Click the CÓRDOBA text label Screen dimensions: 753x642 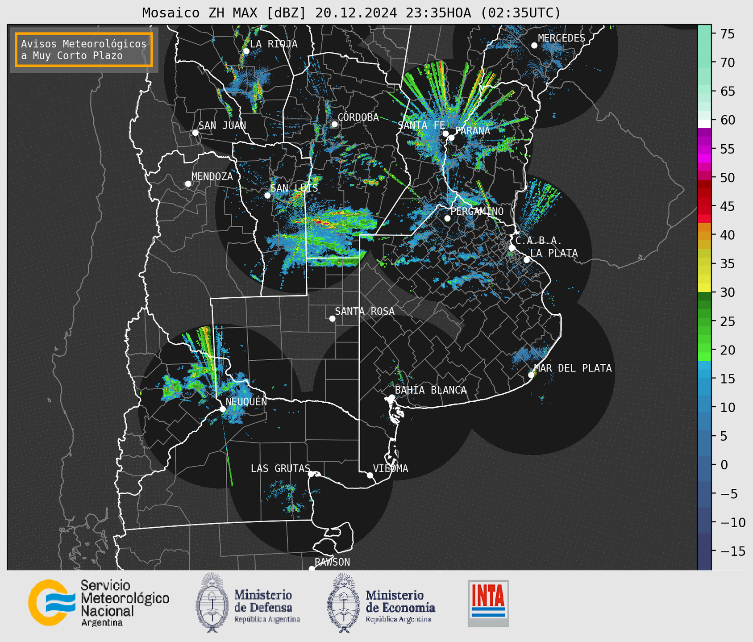click(x=358, y=117)
